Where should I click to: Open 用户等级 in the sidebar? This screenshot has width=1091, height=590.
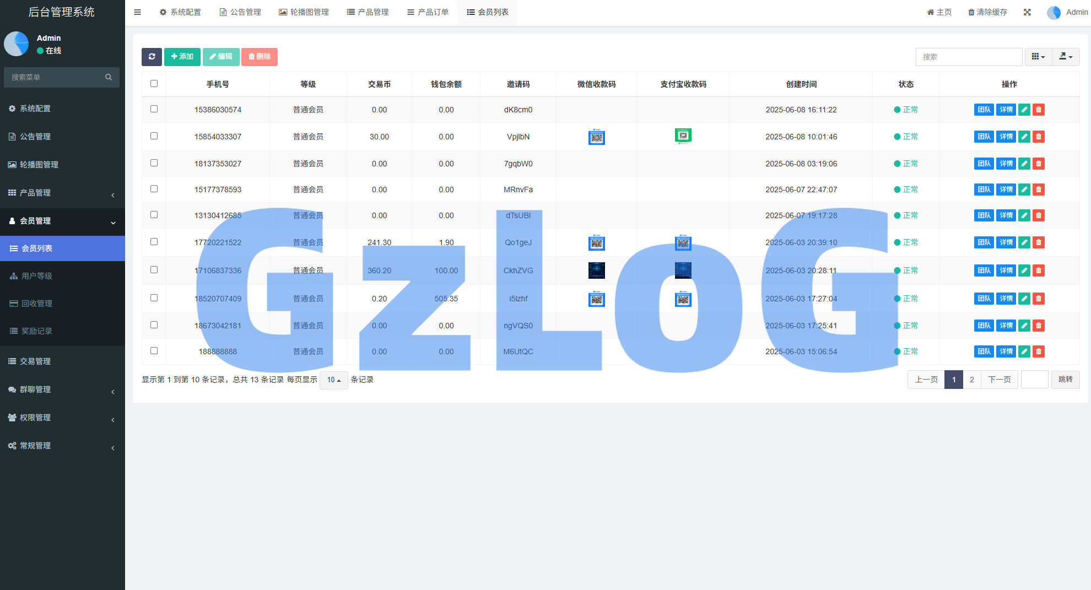(37, 276)
